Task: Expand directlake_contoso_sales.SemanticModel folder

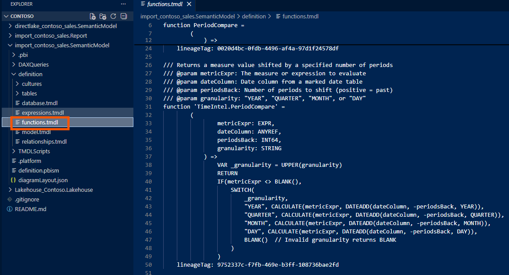Action: (x=10, y=26)
